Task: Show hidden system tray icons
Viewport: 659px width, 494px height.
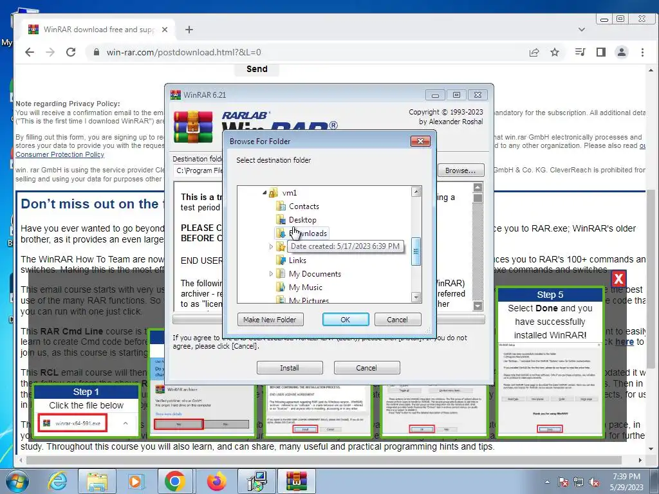Action: coord(547,482)
